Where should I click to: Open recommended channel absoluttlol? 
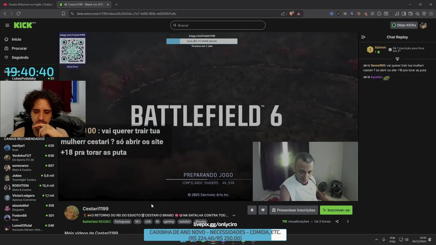[x=29, y=208]
